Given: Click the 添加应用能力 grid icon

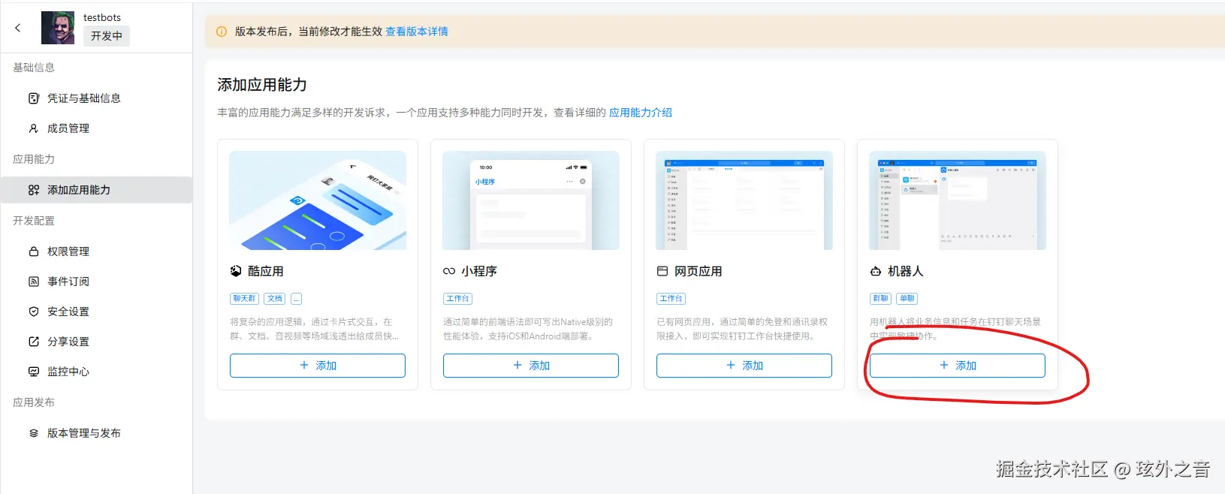Looking at the screenshot, I should click(x=34, y=190).
